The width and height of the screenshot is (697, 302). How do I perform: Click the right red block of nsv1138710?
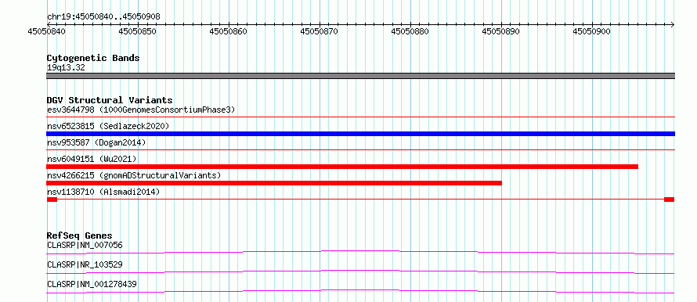[x=669, y=200]
